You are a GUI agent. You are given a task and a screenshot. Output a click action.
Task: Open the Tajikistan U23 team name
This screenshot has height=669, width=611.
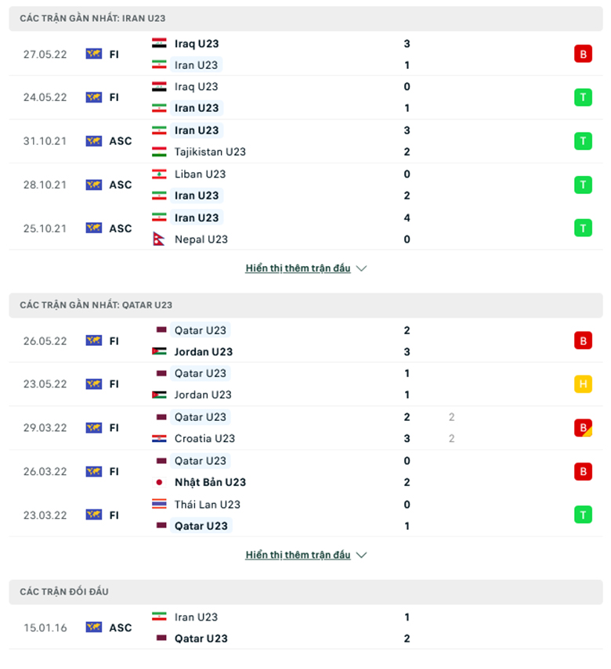[210, 152]
